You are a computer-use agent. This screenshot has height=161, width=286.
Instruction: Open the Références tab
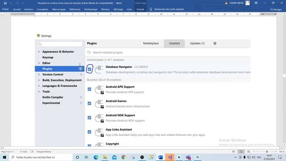75,9
